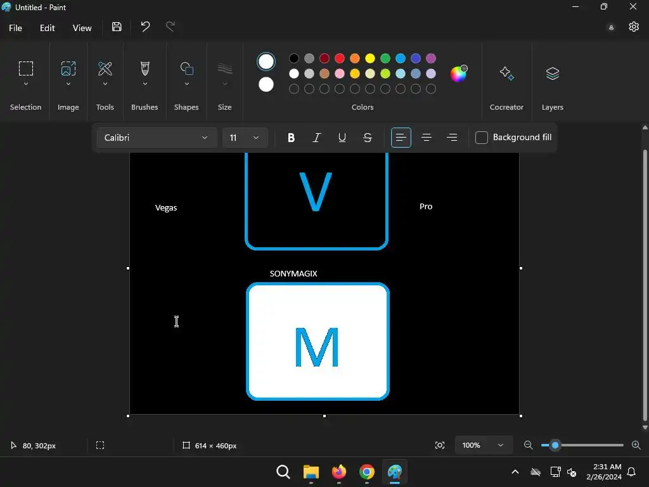Align text to the right

coord(452,138)
